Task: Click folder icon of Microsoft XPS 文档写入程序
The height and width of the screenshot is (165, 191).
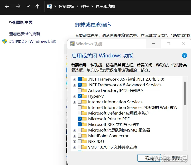Action: point(84,124)
